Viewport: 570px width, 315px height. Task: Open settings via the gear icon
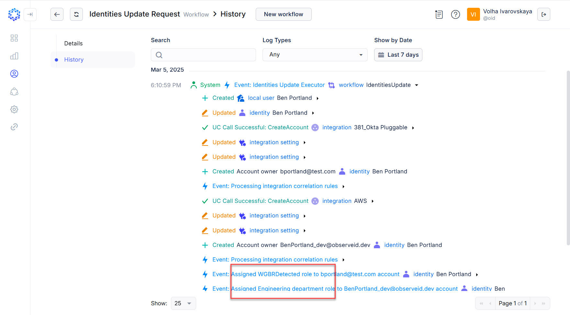point(14,109)
